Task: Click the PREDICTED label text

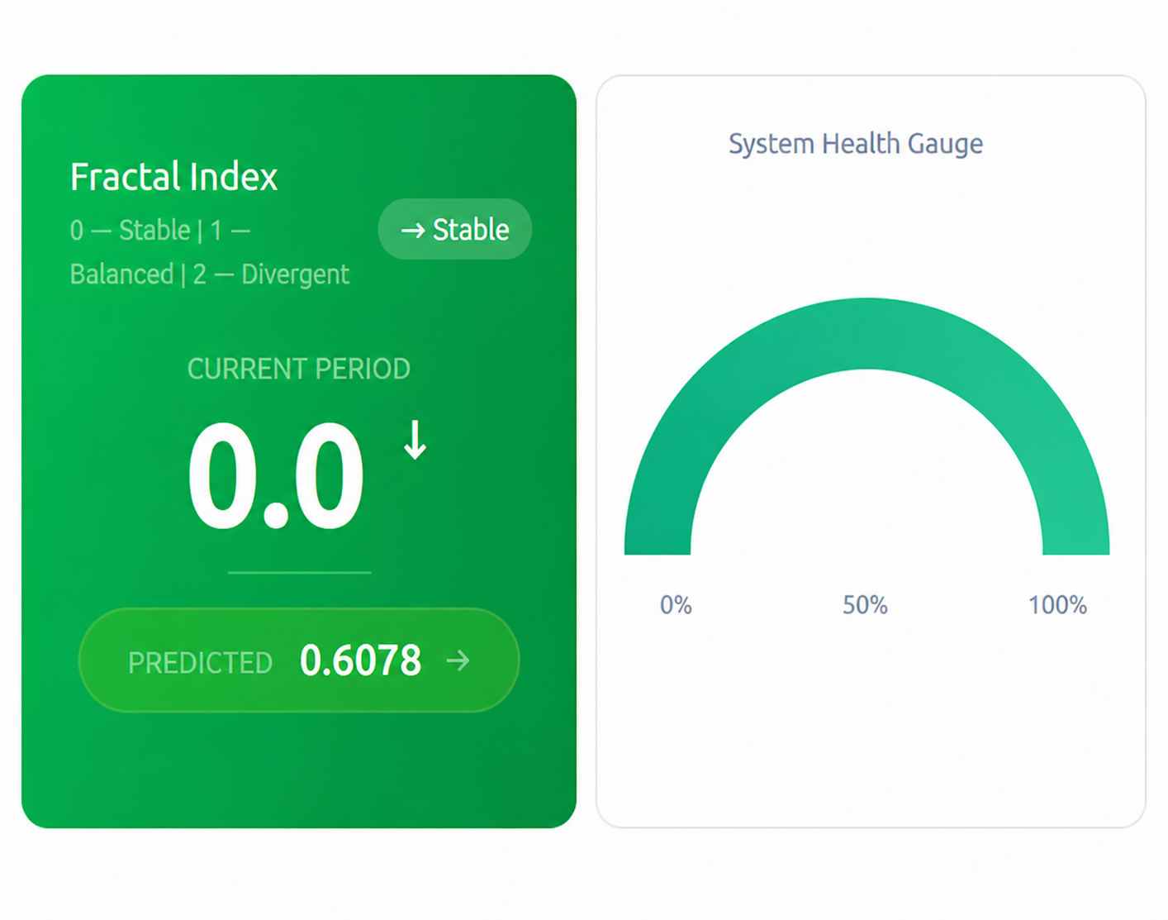Action: pyautogui.click(x=200, y=663)
